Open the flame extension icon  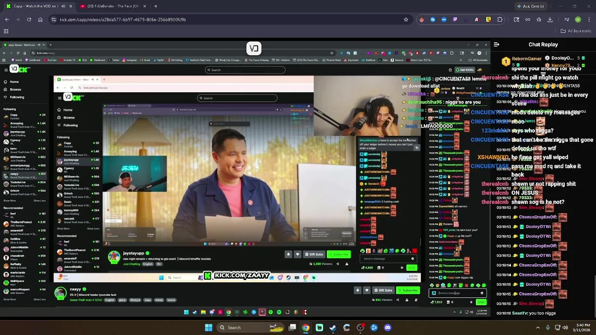421,20
